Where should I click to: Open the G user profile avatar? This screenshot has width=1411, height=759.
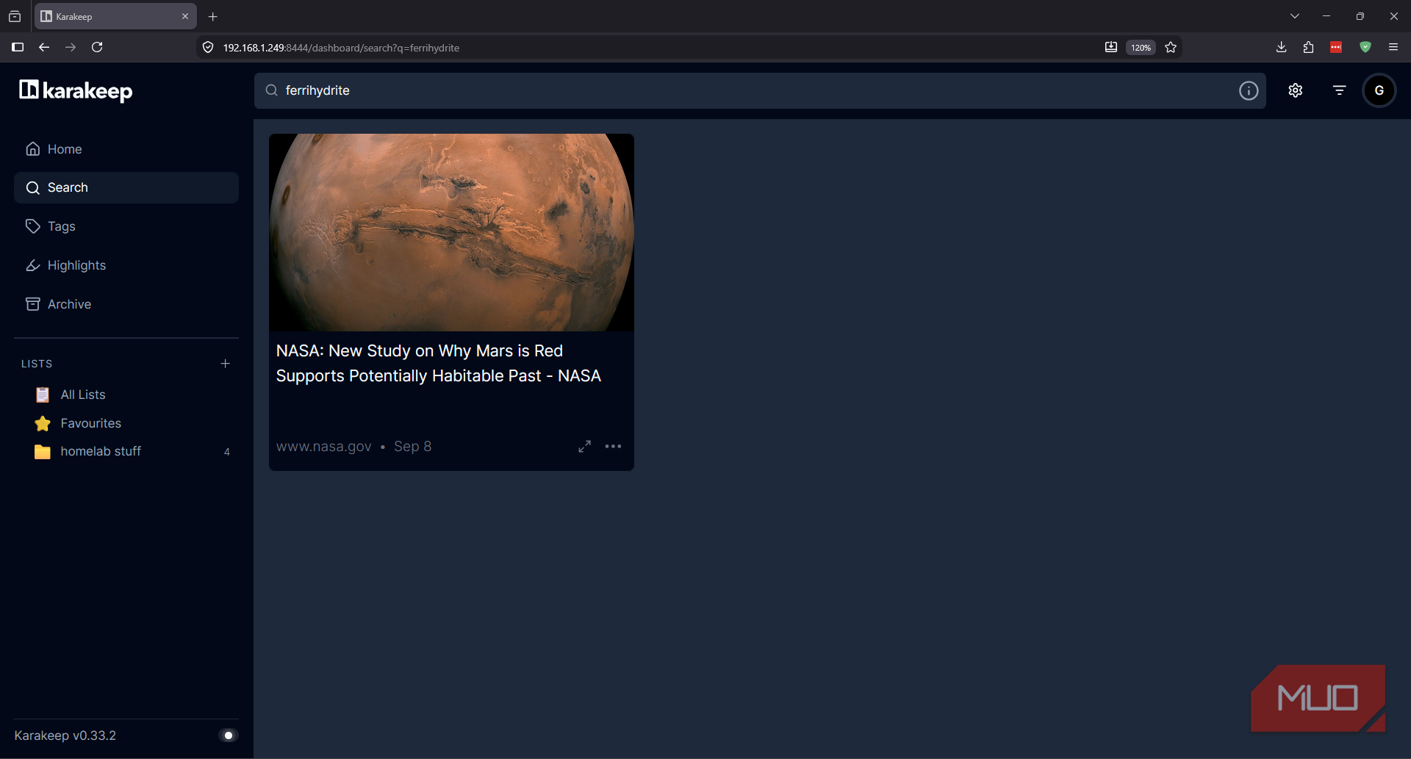tap(1379, 90)
